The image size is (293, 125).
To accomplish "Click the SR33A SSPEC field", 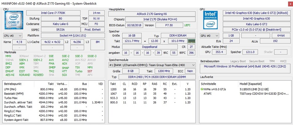I will tap(60, 29).
